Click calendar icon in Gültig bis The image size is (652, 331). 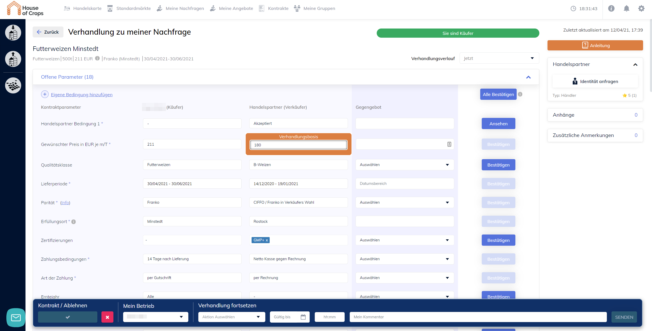tap(303, 317)
